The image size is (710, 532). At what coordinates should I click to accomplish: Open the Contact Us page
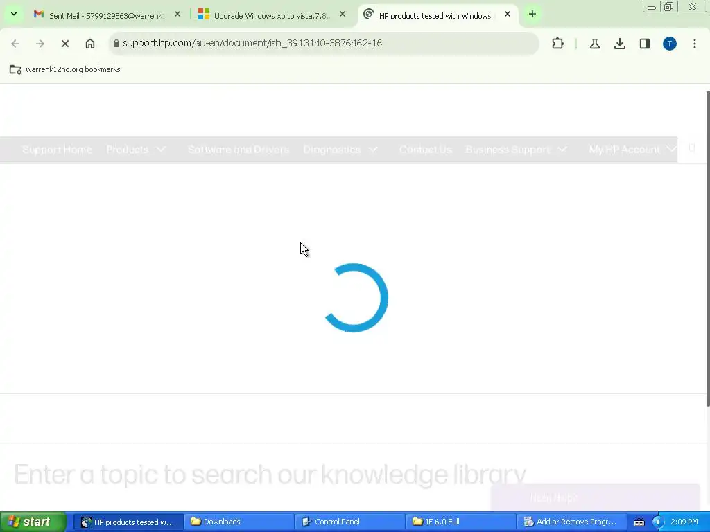426,150
